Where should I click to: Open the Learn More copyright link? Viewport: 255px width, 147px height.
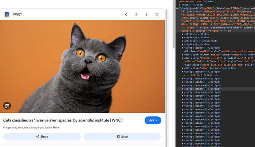pyautogui.click(x=52, y=128)
